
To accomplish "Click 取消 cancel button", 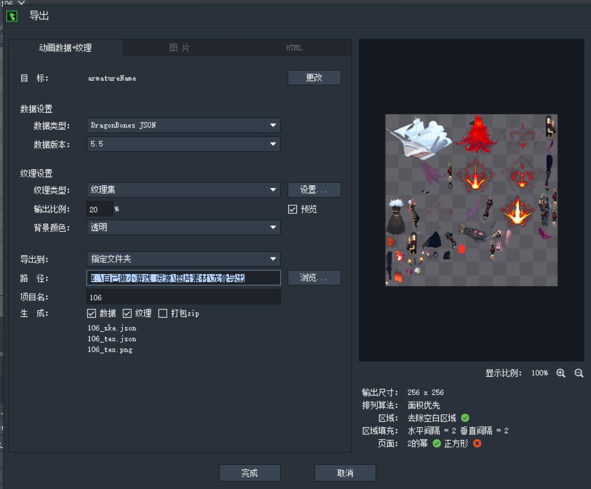I will pos(345,473).
